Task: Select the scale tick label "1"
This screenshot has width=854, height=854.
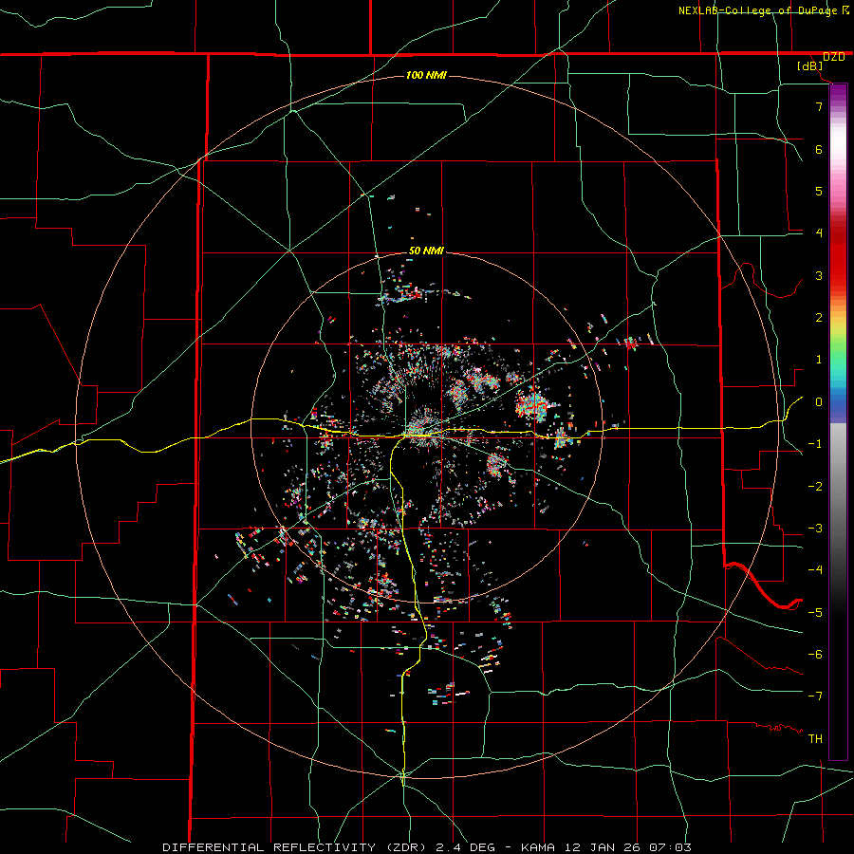Action: [x=819, y=360]
